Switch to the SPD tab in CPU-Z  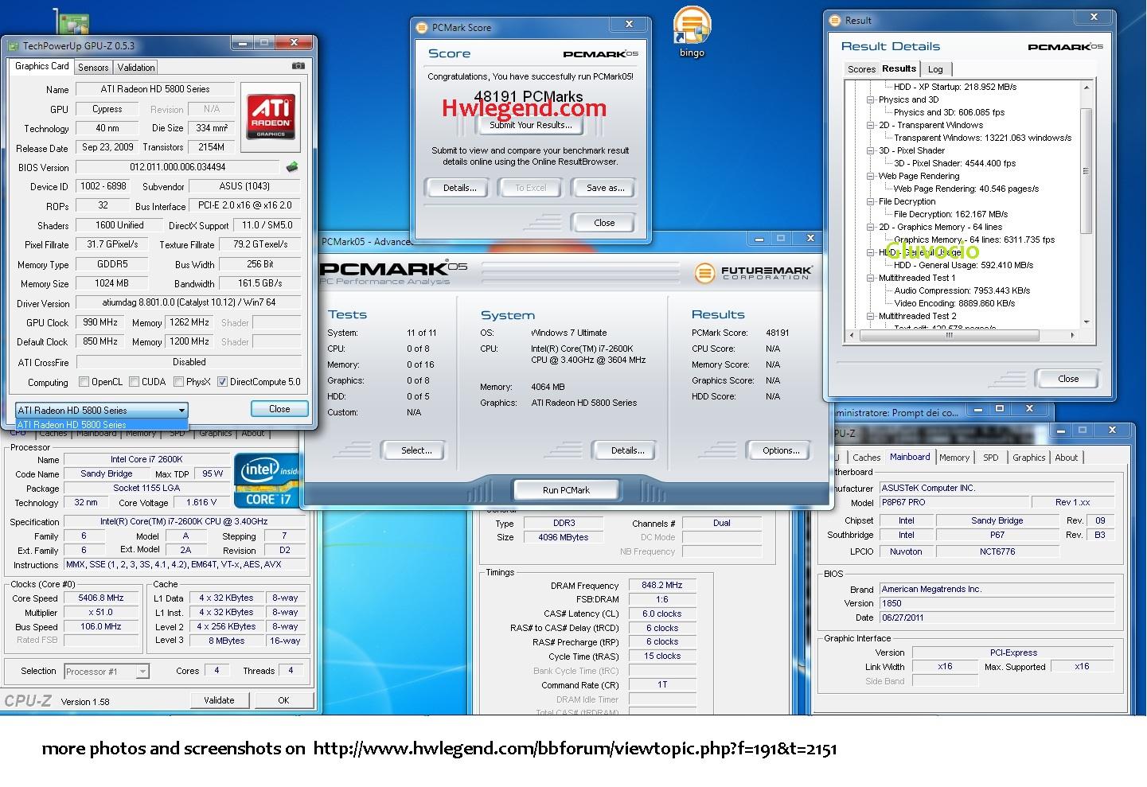(990, 458)
